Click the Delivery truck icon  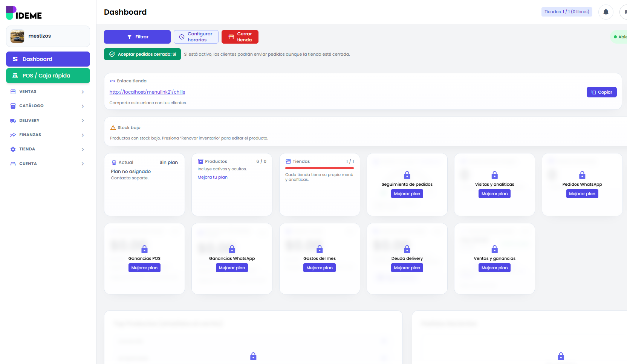pos(13,121)
